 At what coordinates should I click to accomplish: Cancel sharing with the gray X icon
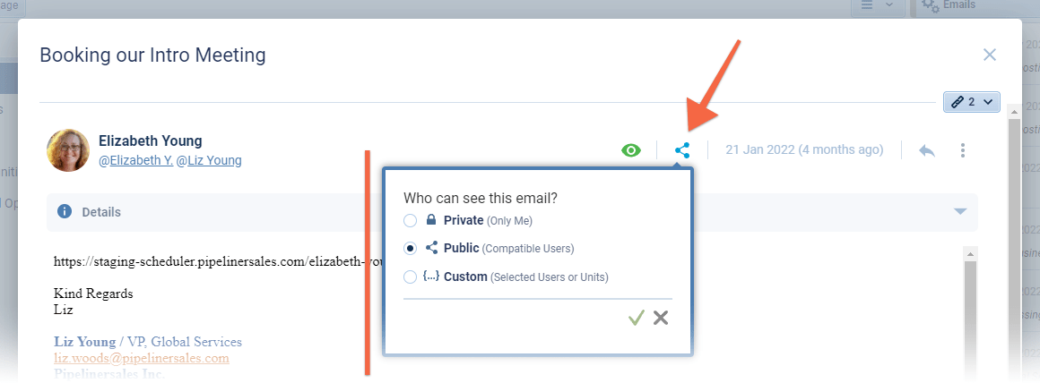(x=661, y=318)
